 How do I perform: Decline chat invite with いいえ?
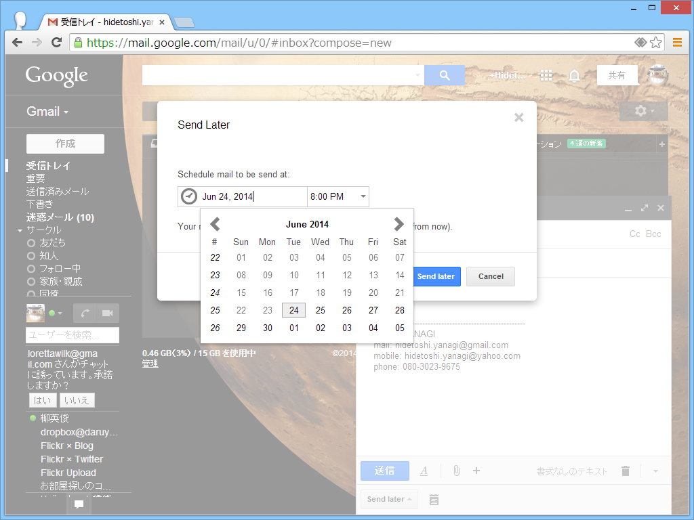coord(77,401)
